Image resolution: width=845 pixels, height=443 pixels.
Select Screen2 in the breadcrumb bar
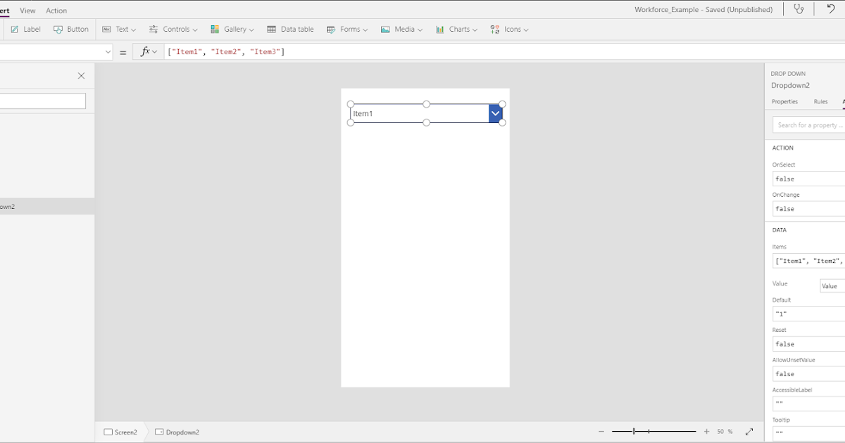121,432
